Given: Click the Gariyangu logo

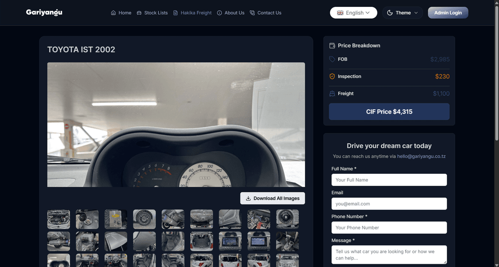Looking at the screenshot, I should pos(44,12).
